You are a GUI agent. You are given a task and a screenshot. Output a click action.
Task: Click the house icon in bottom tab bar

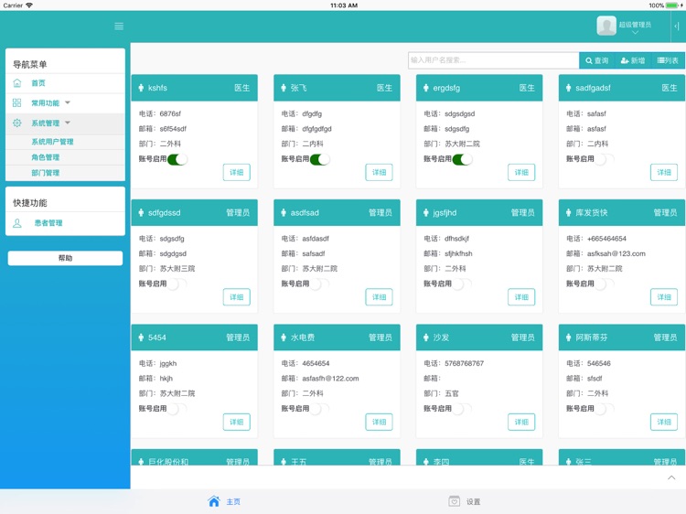214,501
